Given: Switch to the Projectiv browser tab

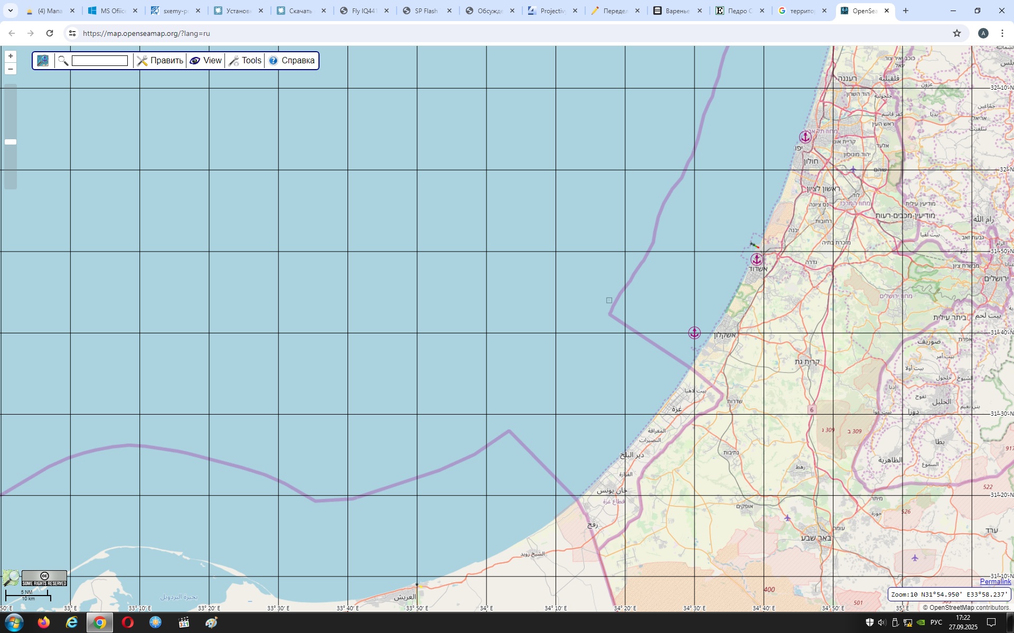Looking at the screenshot, I should pos(552,11).
